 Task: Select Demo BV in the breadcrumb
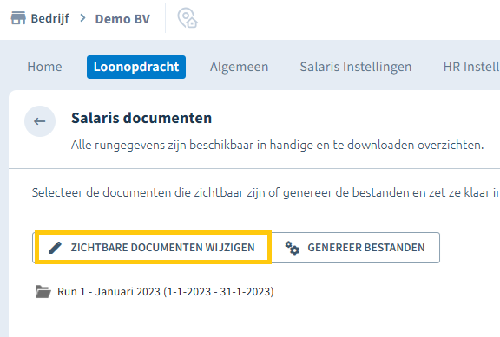tap(122, 19)
